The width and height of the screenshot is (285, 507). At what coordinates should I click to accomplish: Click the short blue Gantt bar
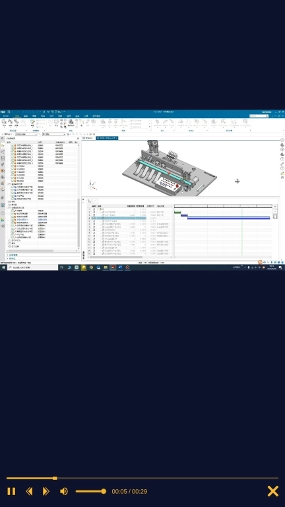[184, 215]
